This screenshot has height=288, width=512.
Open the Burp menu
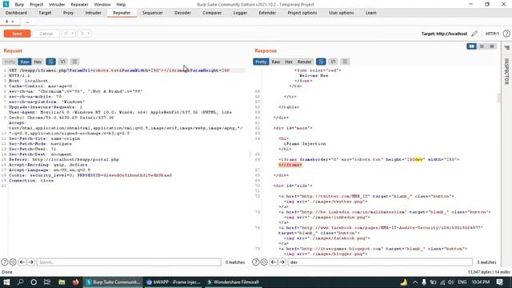coord(19,5)
